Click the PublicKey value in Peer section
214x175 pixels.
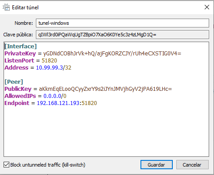(105, 89)
